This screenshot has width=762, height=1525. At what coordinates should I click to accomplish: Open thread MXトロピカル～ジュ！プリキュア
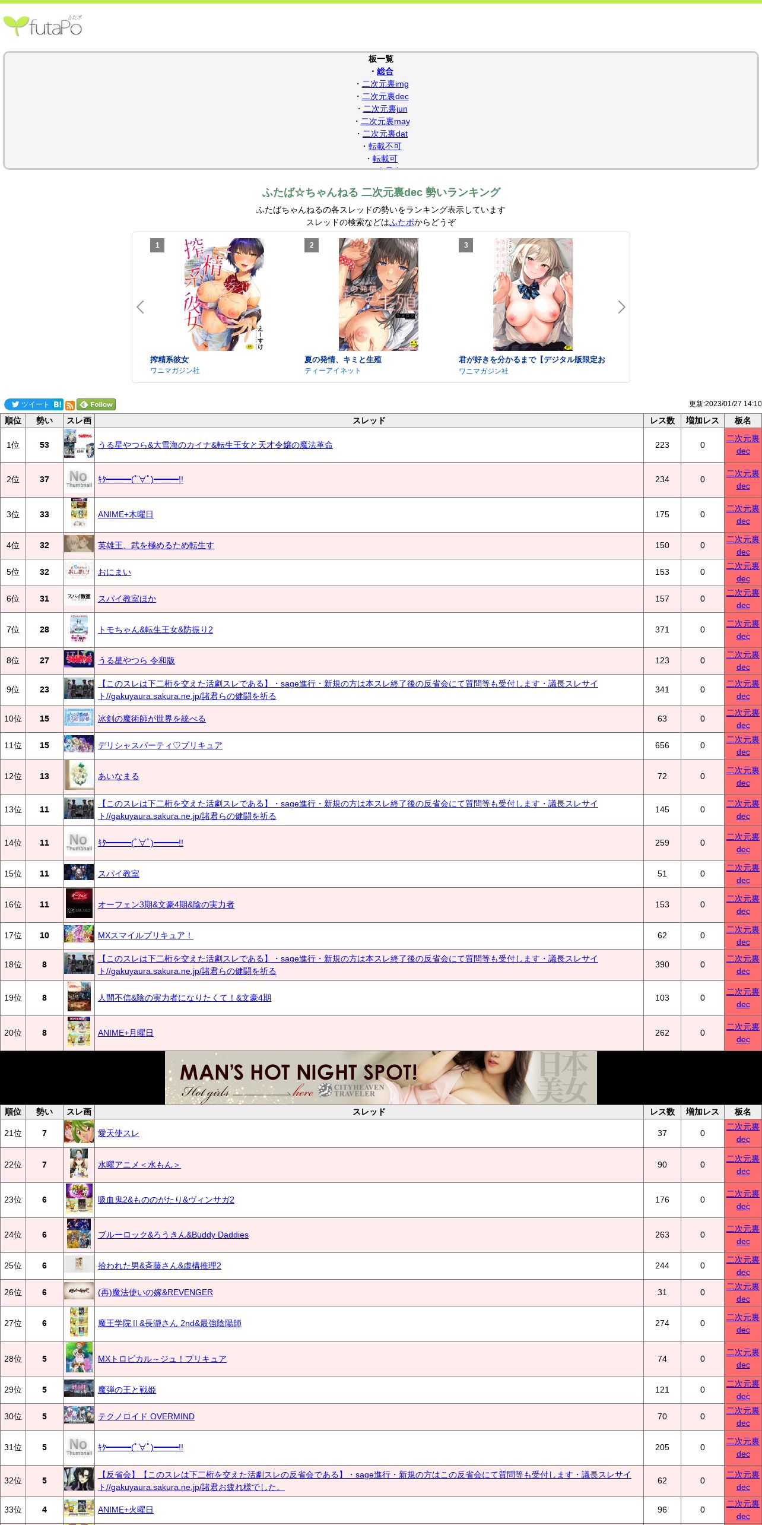click(162, 1359)
